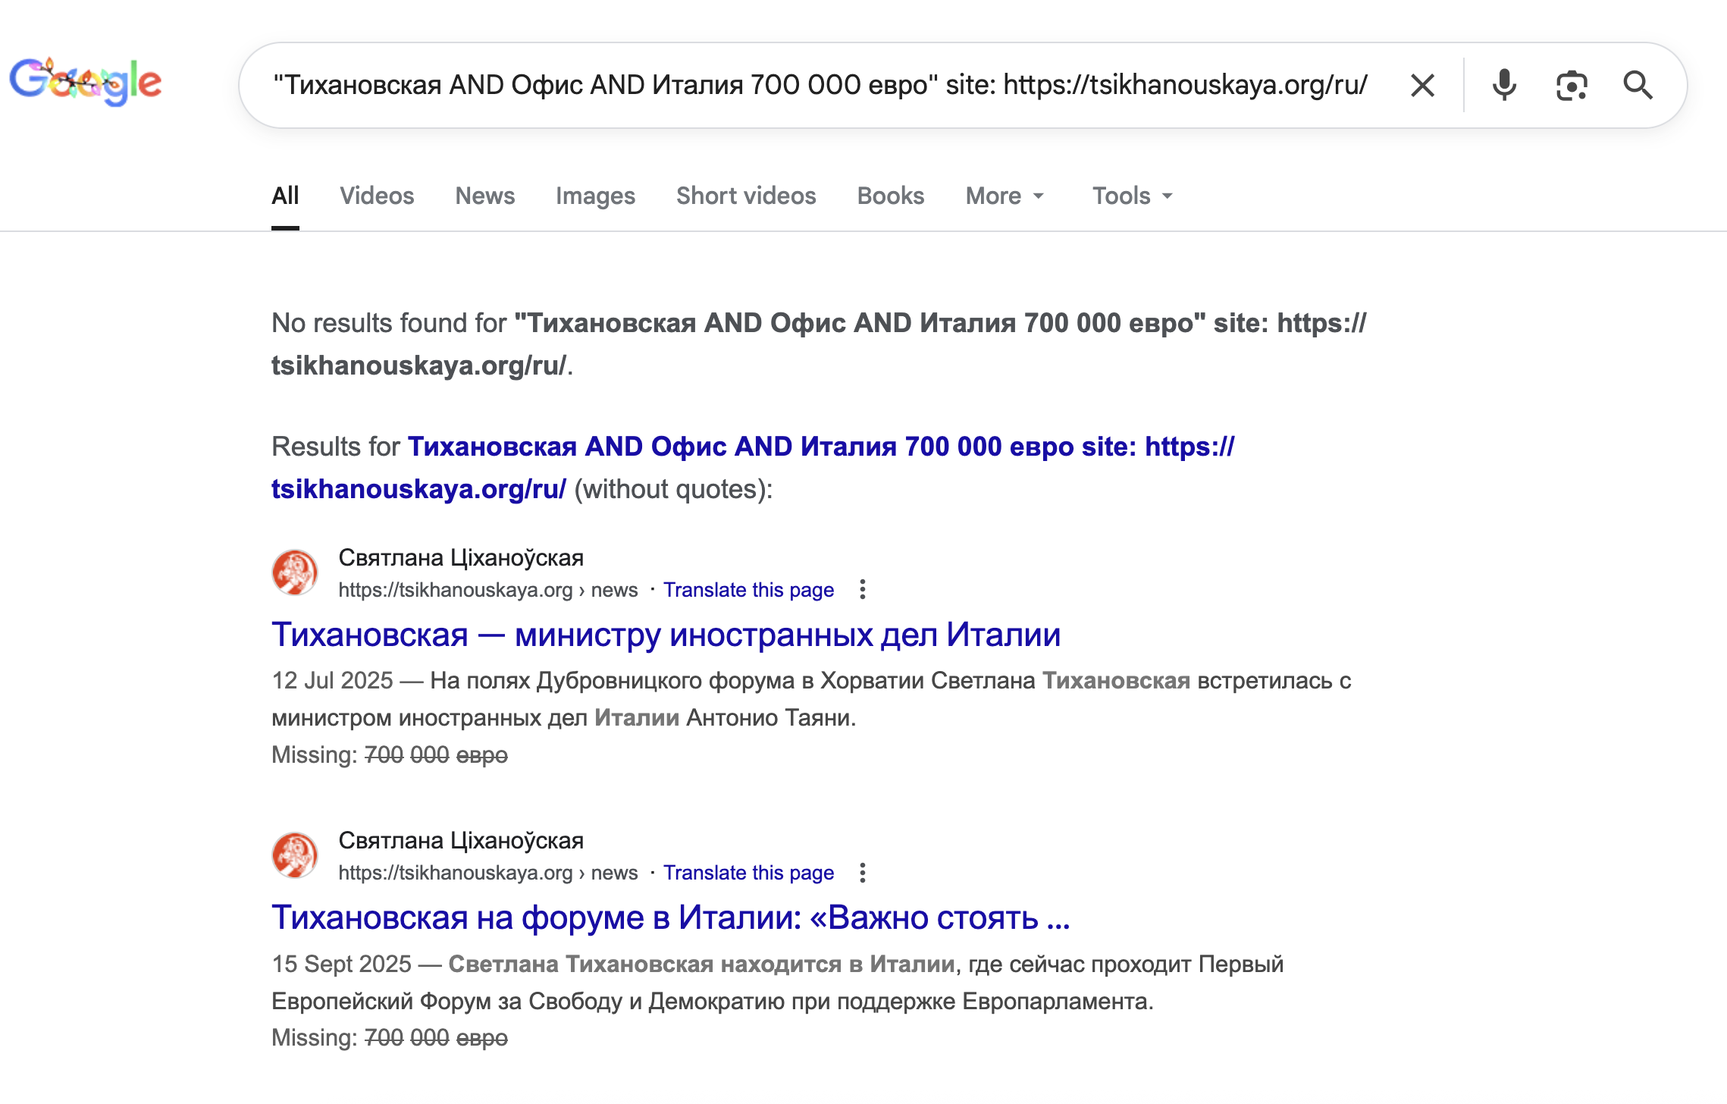Expand More options via its chevron arrow
The image size is (1727, 1104).
1039,197
